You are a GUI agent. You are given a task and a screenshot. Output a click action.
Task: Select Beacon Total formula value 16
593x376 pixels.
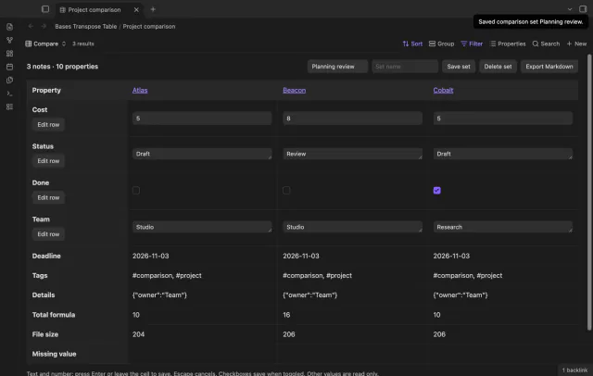(x=286, y=315)
